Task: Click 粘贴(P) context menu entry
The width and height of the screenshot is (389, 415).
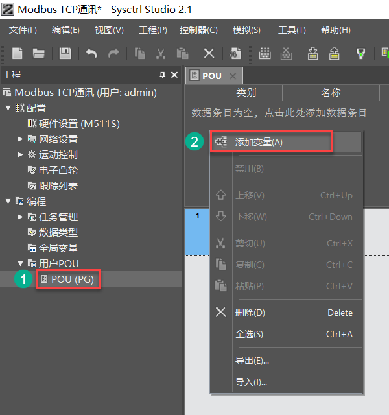Action: pos(286,286)
